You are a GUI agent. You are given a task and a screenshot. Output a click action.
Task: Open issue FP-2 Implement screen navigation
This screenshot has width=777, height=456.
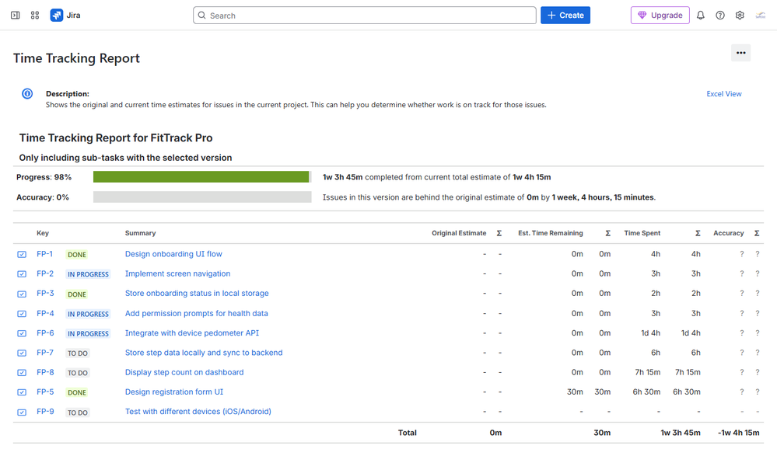click(179, 273)
